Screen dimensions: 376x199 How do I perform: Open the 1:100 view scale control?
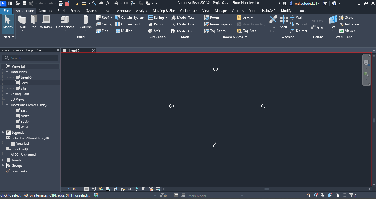tap(72, 189)
